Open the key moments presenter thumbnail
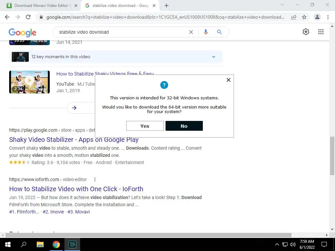 20,57
